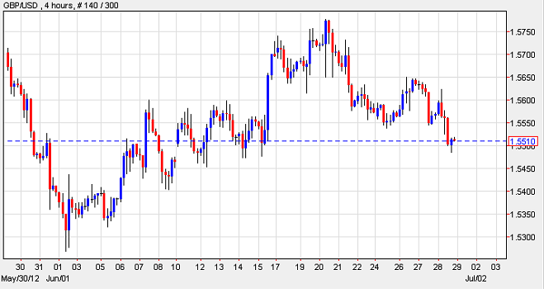Image resolution: width=544 pixels, height=303 pixels.
Task: Click the "1.5400" price axis label
Action: [523, 192]
